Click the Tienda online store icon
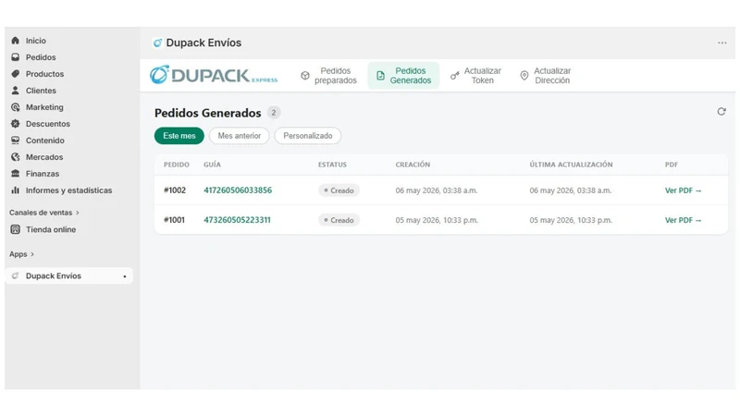 pyautogui.click(x=15, y=229)
